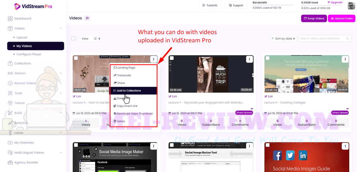
Task: Click the storage used progress bar
Action: tap(322, 5)
